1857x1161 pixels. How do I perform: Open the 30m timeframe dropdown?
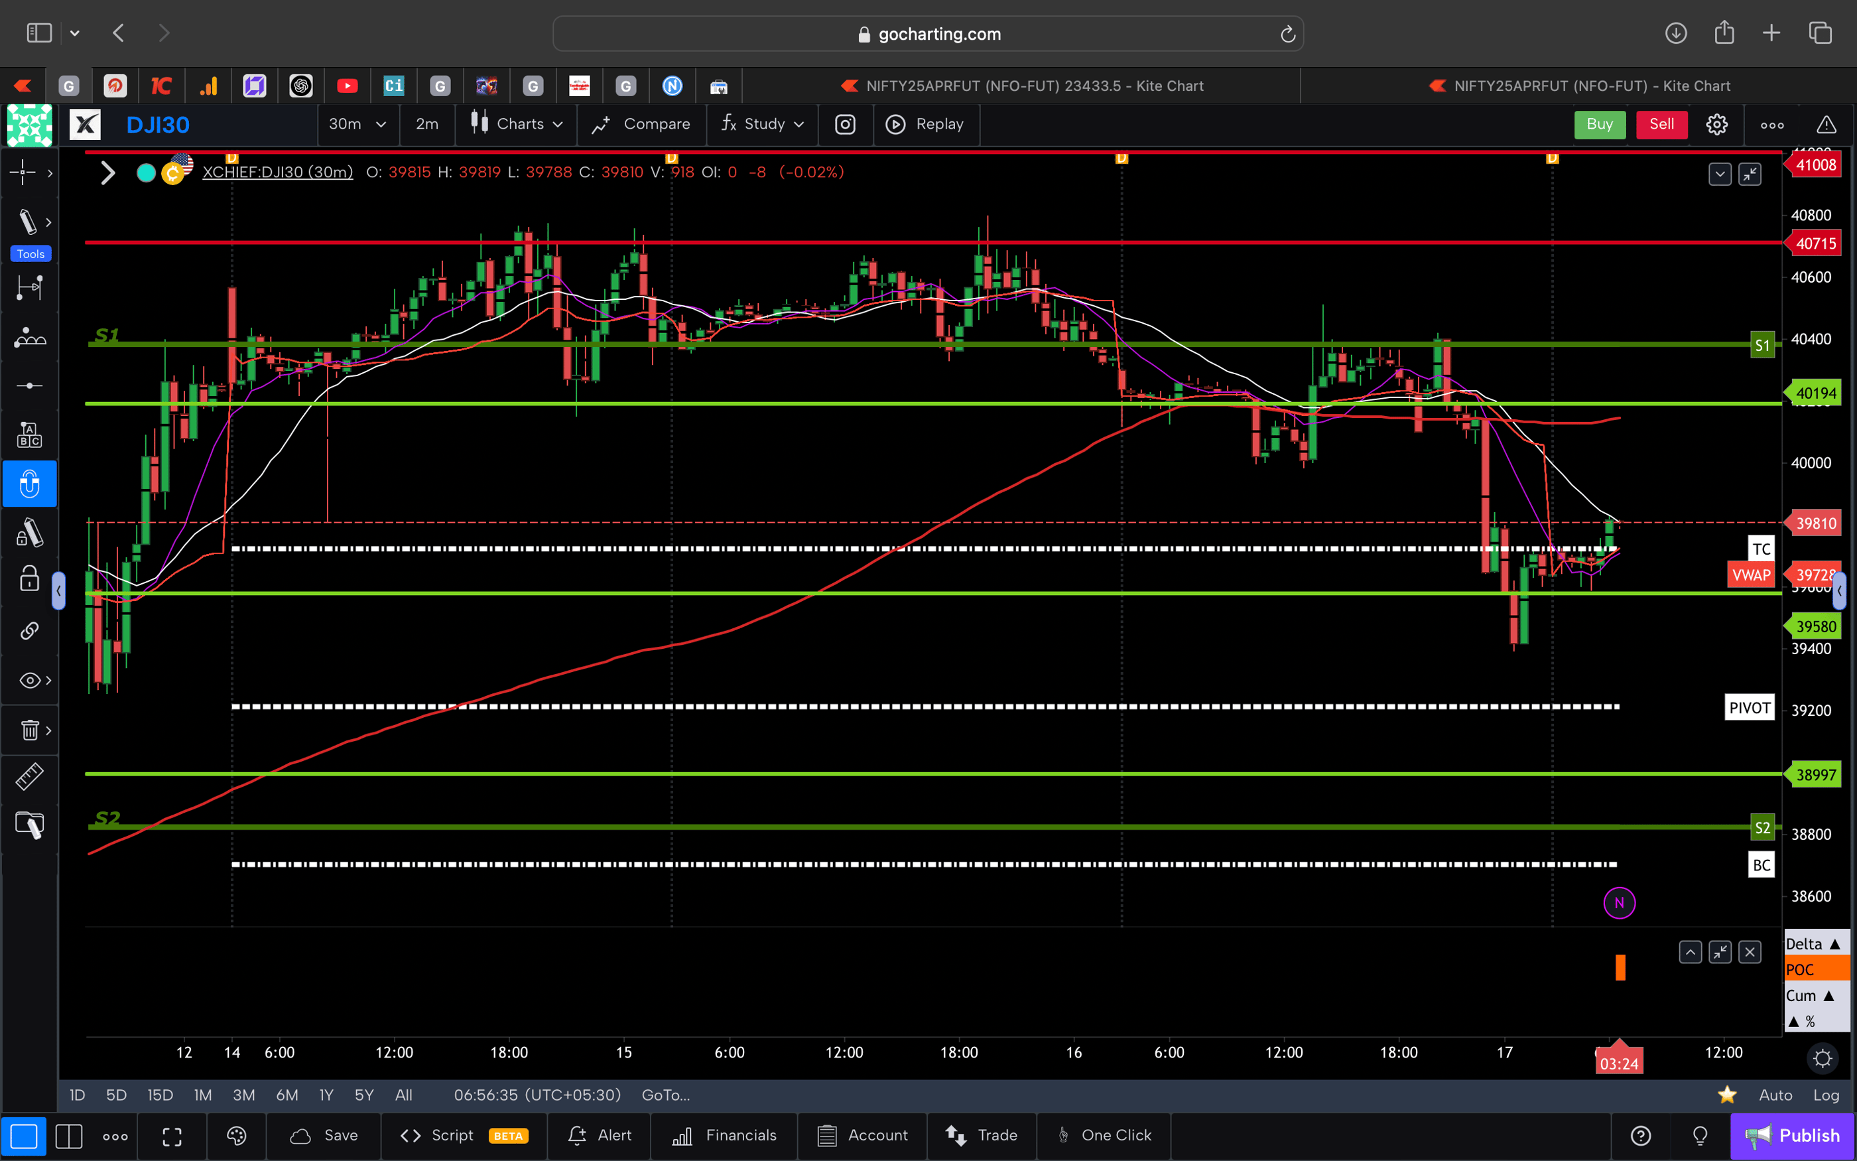coord(357,123)
